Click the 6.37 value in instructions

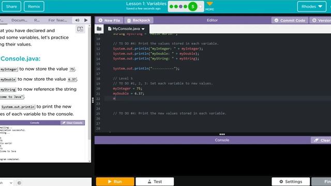coord(72,80)
